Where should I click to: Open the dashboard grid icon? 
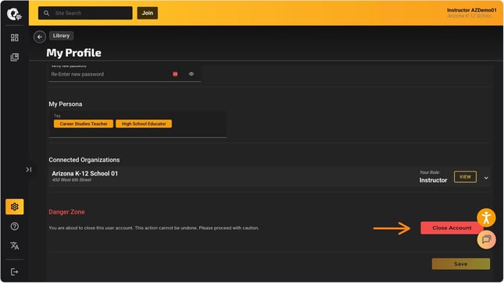15,38
